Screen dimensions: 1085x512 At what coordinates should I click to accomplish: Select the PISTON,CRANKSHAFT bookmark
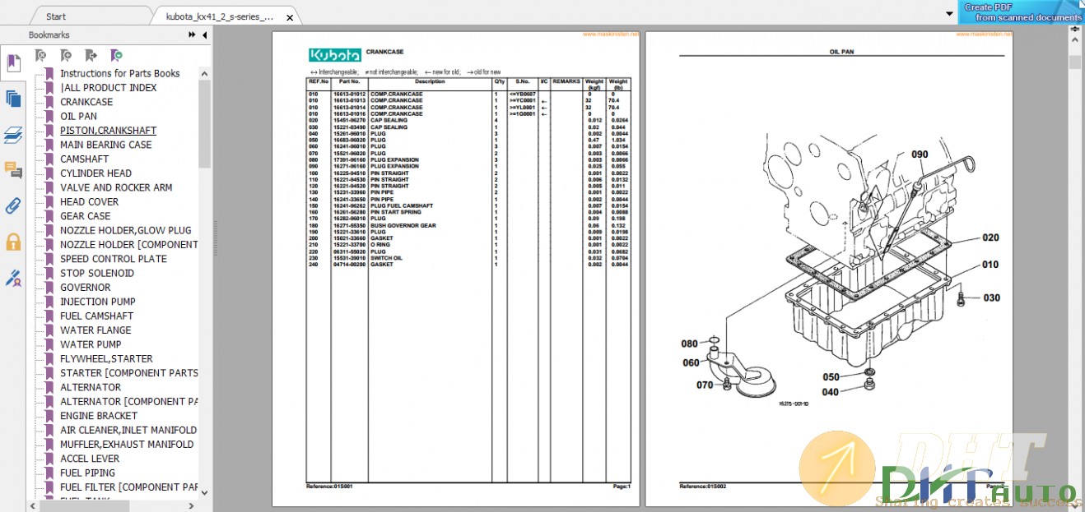tap(108, 131)
